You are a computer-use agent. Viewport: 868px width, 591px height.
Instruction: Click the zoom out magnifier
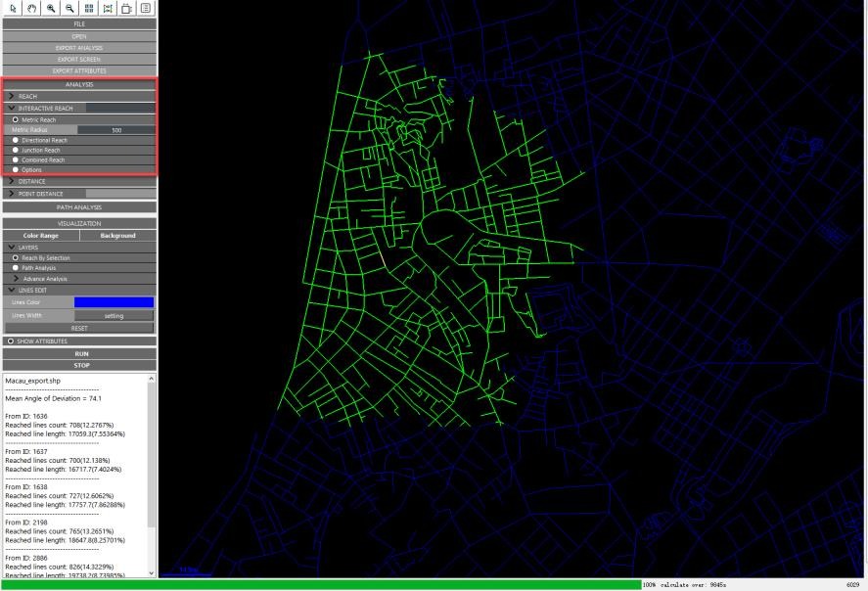pyautogui.click(x=69, y=8)
